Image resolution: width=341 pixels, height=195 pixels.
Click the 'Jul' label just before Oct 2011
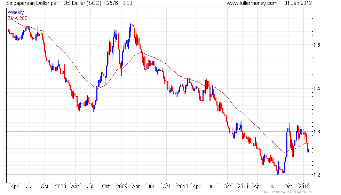[272, 186]
